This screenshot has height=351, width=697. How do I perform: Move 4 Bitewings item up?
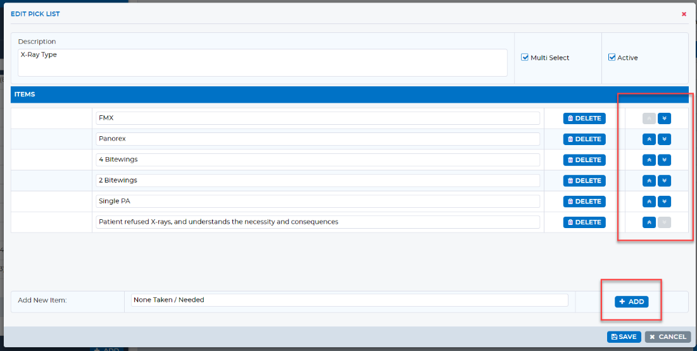(649, 160)
